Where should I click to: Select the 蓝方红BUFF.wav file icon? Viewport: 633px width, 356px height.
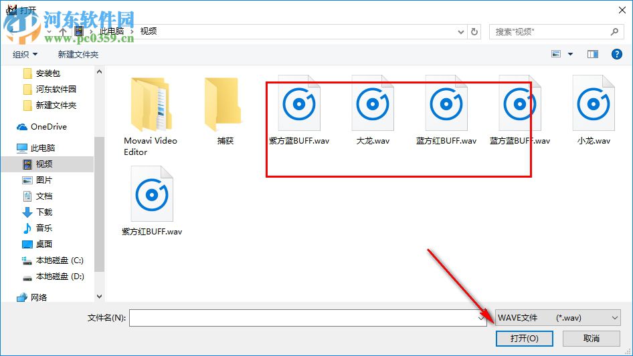tap(446, 104)
